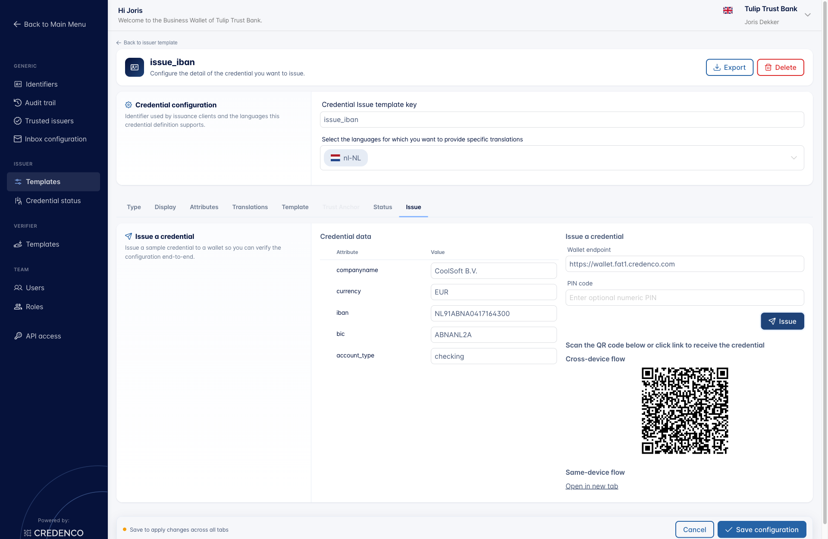The width and height of the screenshot is (828, 539).
Task: Open the languages selection dropdown chevron
Action: coord(794,158)
